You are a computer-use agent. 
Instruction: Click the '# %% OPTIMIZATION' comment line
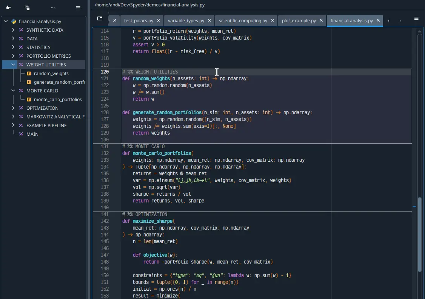(145, 214)
